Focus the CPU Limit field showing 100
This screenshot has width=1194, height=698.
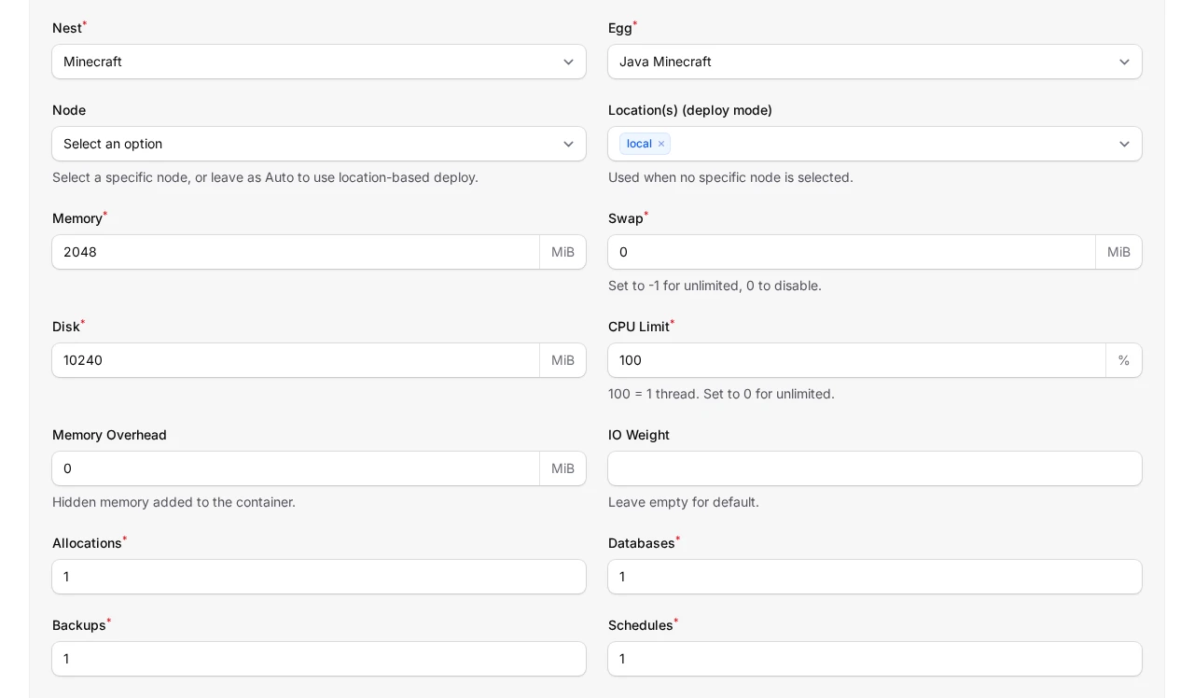856,360
